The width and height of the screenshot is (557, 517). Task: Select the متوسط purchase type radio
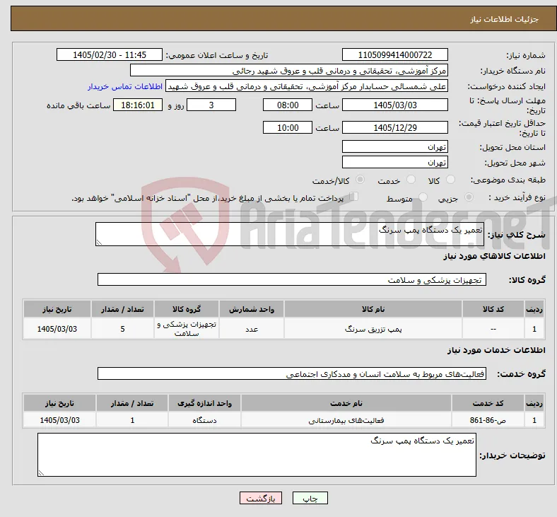point(423,197)
